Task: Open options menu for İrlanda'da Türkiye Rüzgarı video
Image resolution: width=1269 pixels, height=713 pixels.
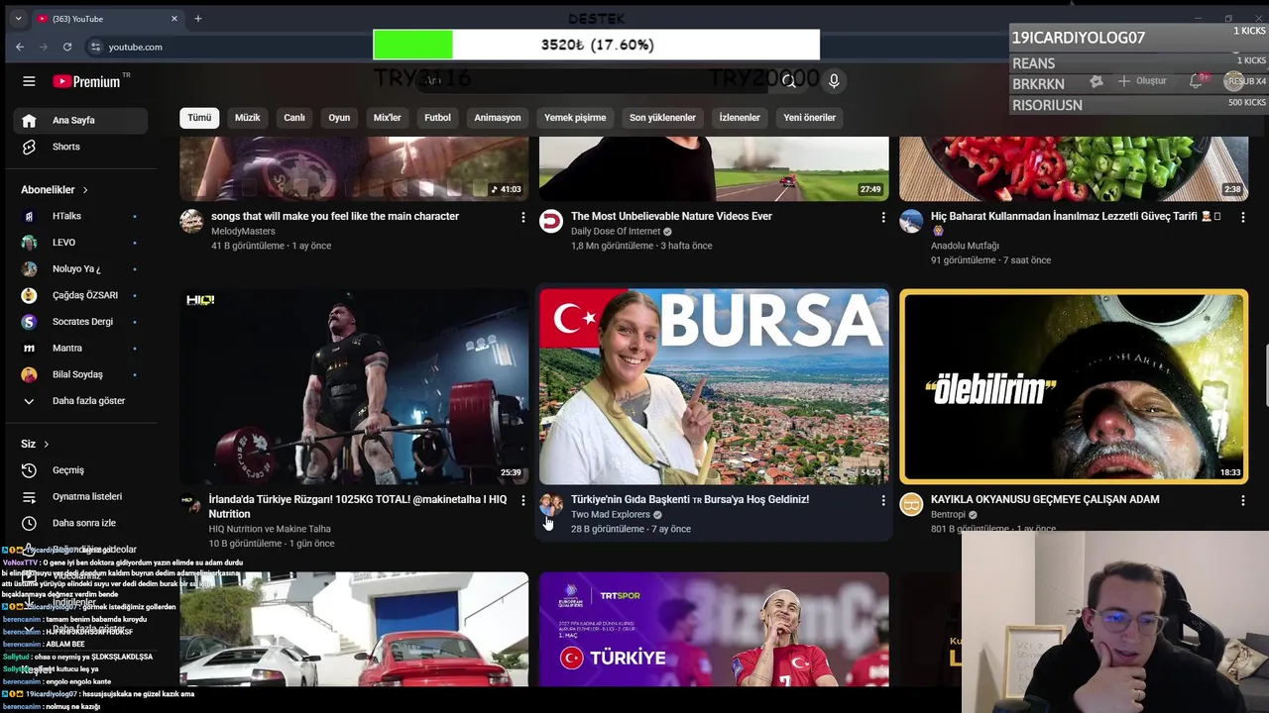Action: pos(523,501)
